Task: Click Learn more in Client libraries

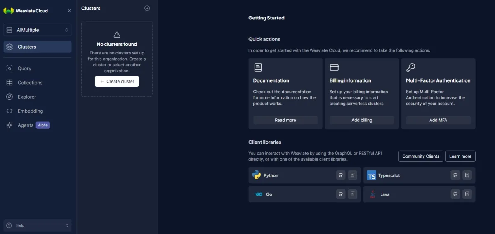Action: (x=460, y=156)
